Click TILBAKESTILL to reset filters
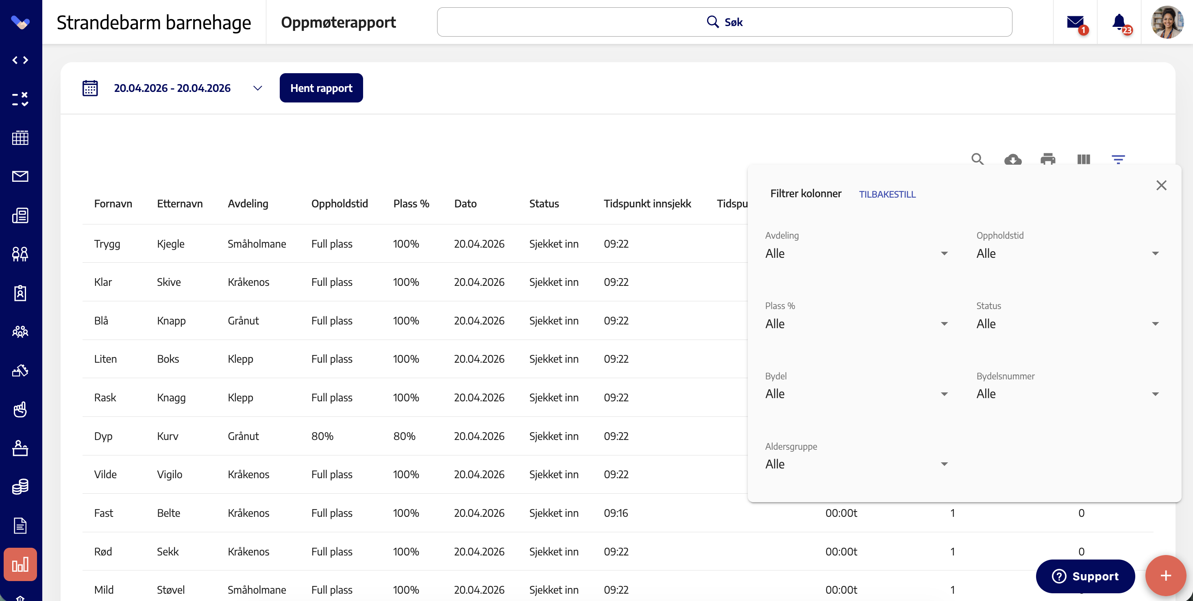The height and width of the screenshot is (601, 1193). coord(887,194)
